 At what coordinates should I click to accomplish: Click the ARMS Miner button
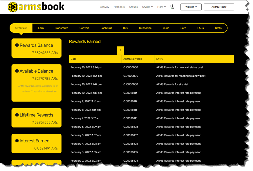click(x=219, y=7)
